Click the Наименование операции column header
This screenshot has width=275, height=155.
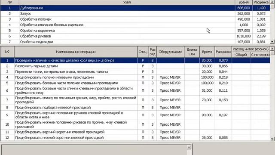click(x=76, y=52)
